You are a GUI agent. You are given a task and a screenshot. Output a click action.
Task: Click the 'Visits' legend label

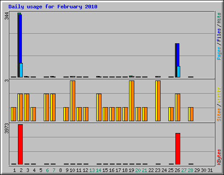(219, 95)
